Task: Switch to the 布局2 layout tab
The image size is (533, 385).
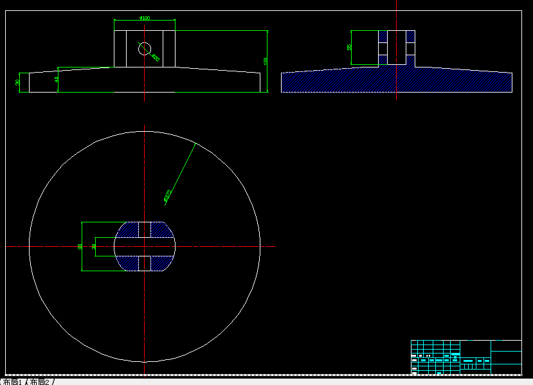Action: coord(39,382)
